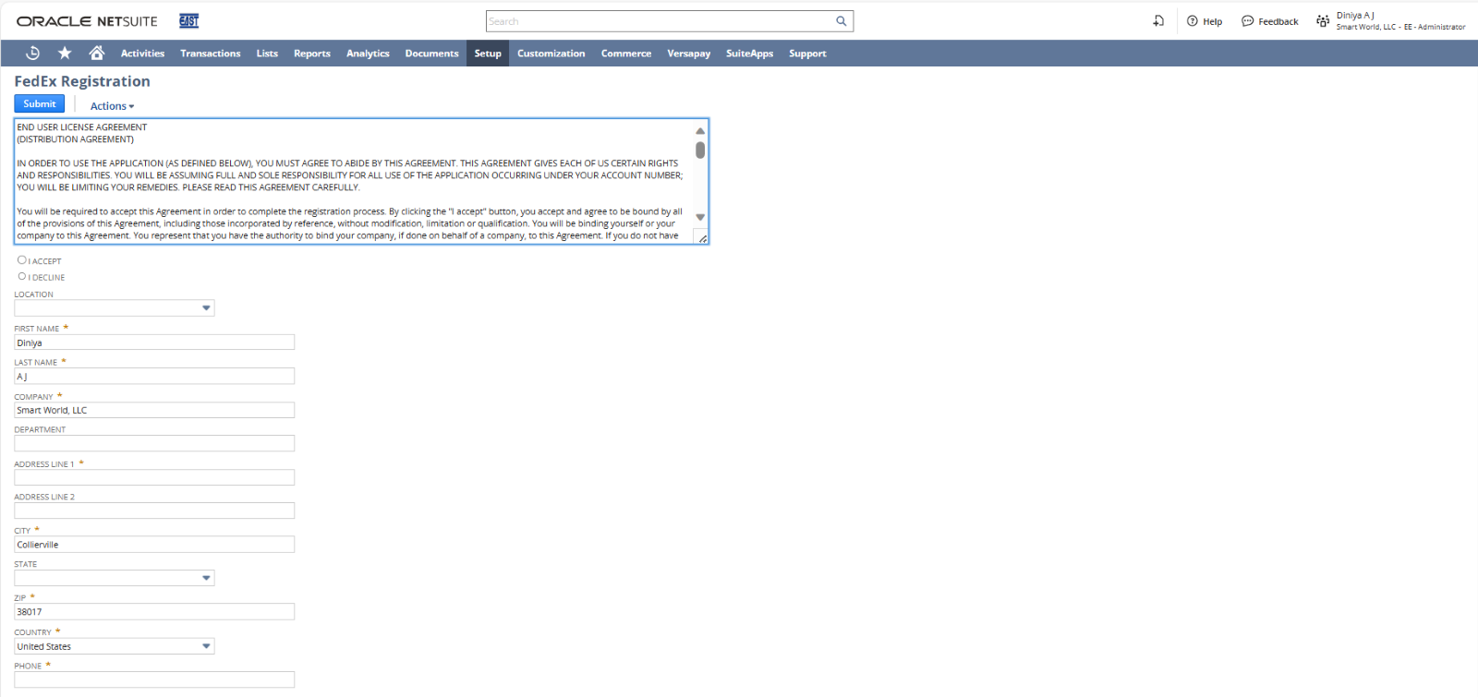The image size is (1478, 697).
Task: Click the Address Line 1 input field
Action: pos(154,477)
